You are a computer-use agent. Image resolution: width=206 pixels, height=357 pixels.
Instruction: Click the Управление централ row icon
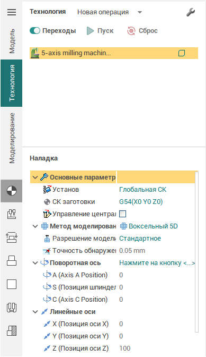click(x=47, y=214)
